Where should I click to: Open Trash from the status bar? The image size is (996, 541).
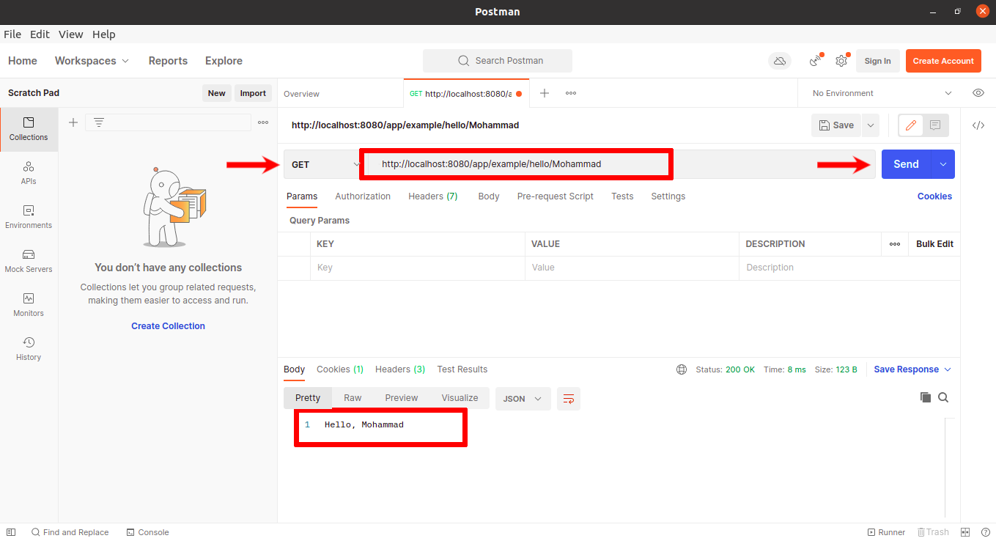pyautogui.click(x=932, y=532)
